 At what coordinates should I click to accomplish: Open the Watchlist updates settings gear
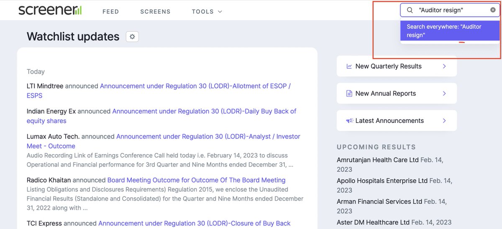click(132, 36)
